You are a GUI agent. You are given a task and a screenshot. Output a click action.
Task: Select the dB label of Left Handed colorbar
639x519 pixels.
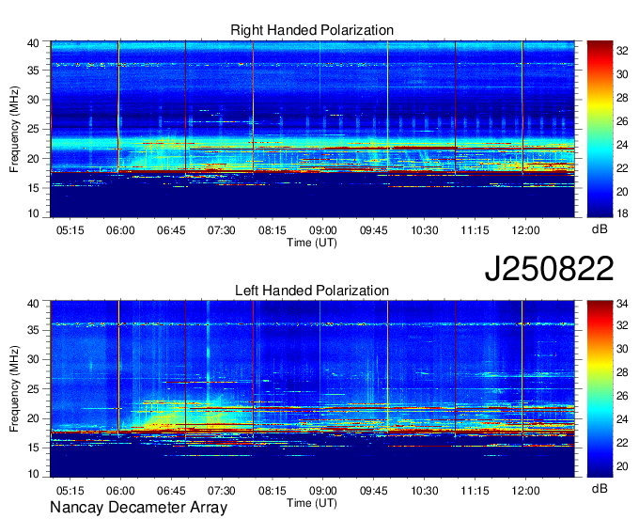(x=600, y=489)
